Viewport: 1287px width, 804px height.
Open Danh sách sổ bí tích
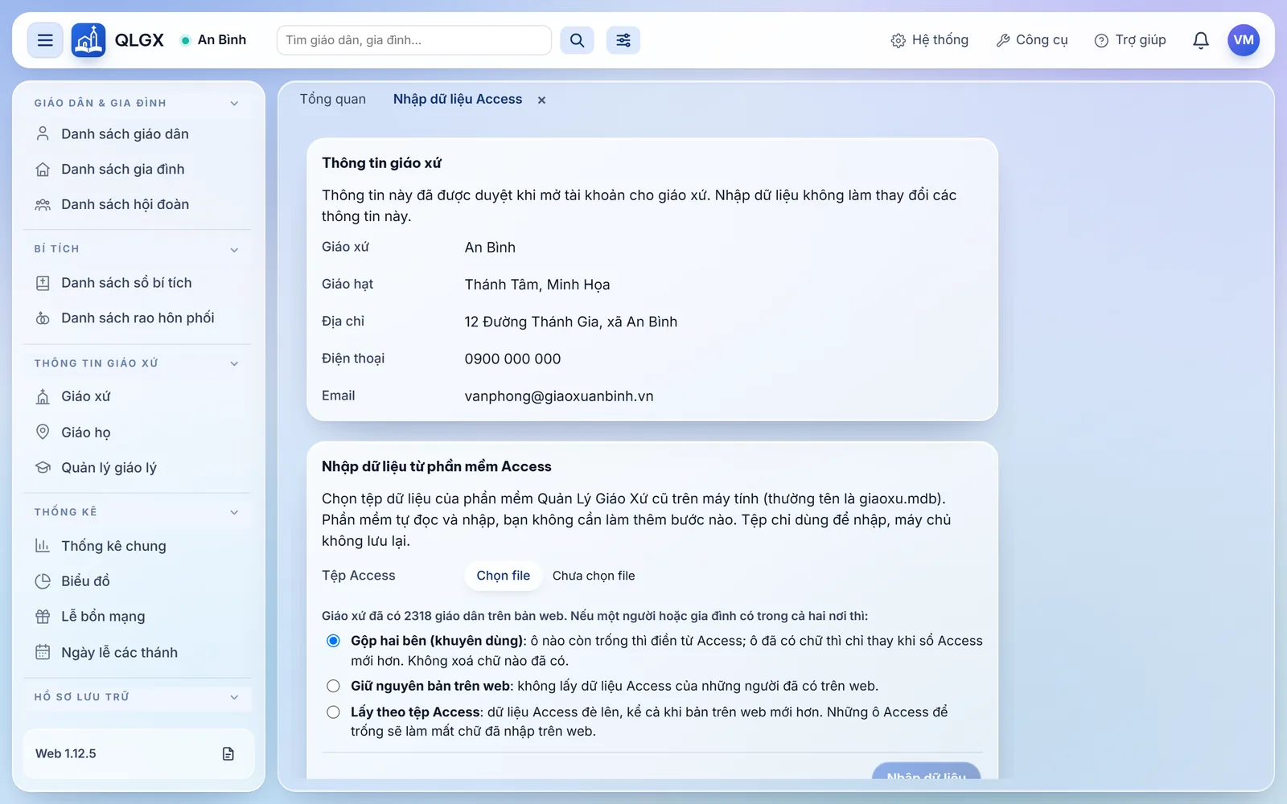click(138, 283)
